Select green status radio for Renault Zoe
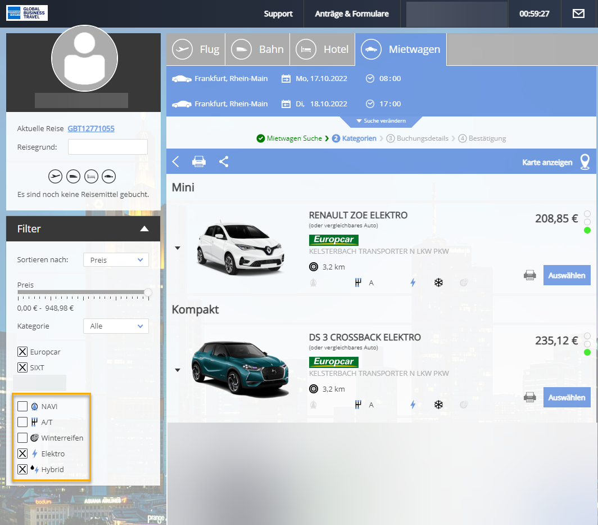 [x=587, y=230]
